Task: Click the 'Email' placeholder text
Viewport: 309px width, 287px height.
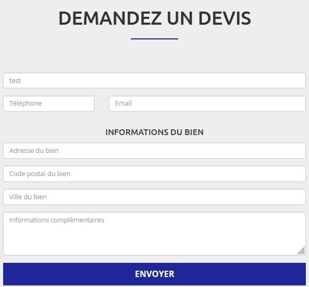Action: coord(123,103)
